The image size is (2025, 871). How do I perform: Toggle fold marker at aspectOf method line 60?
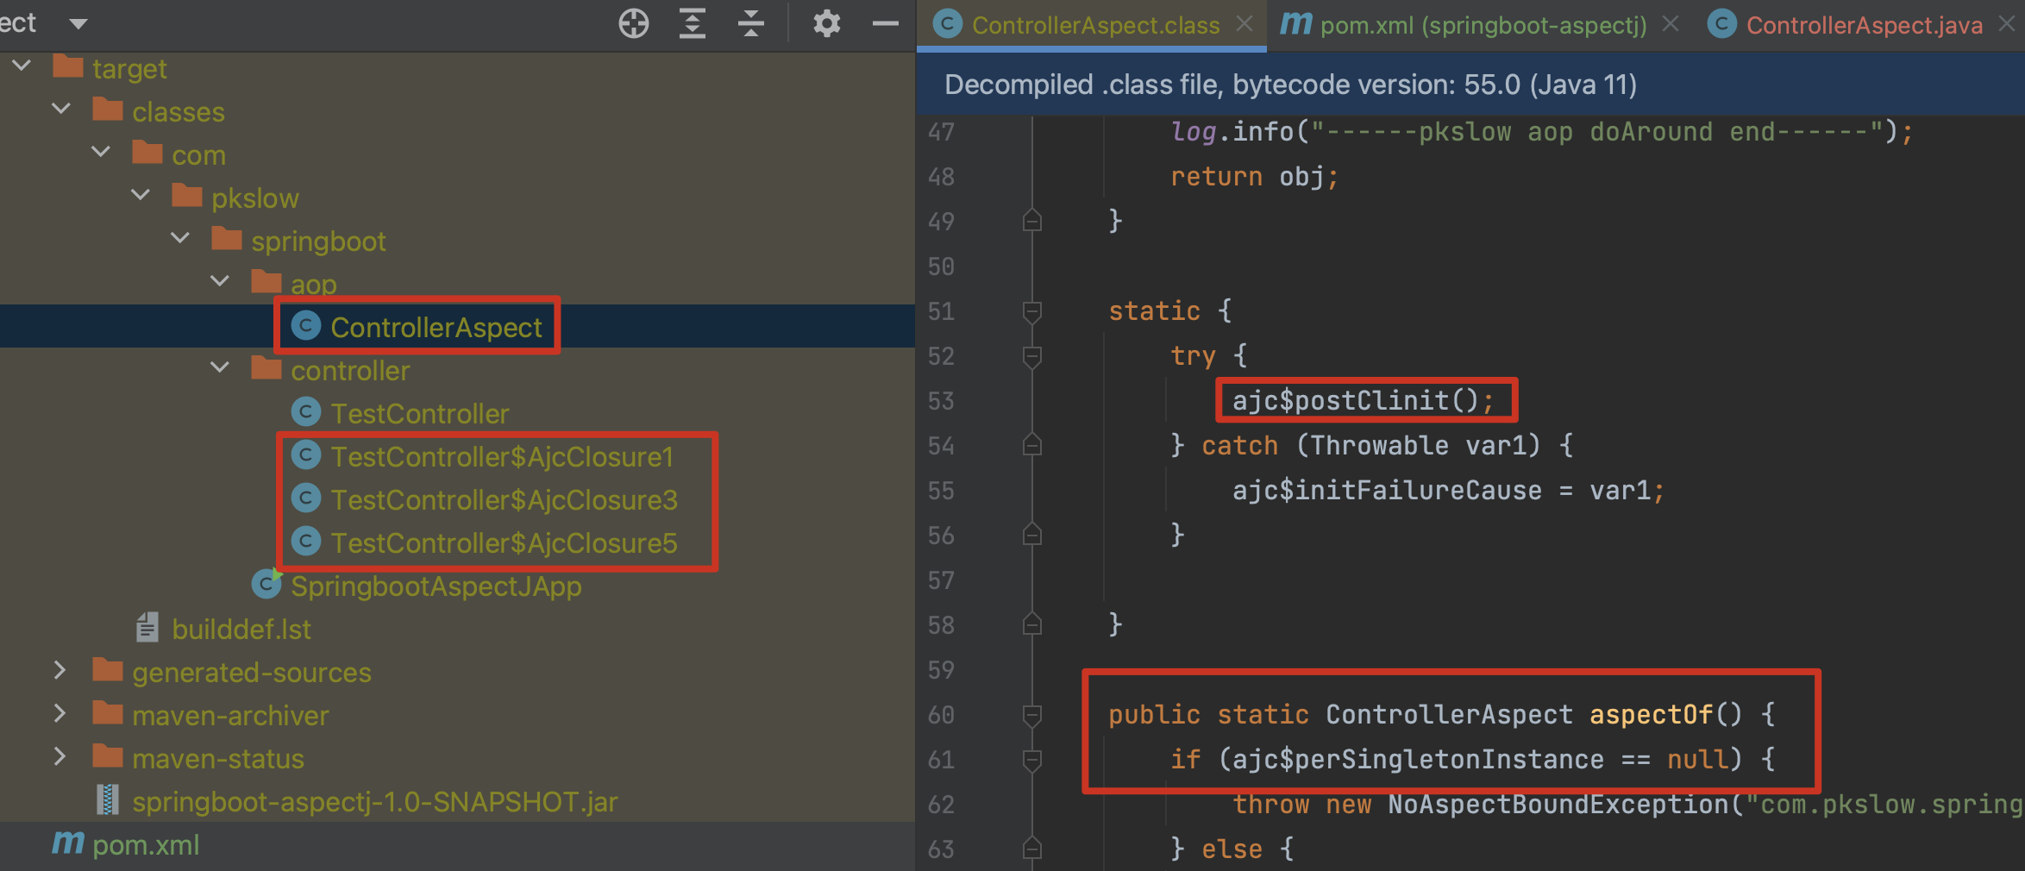[x=1031, y=714]
